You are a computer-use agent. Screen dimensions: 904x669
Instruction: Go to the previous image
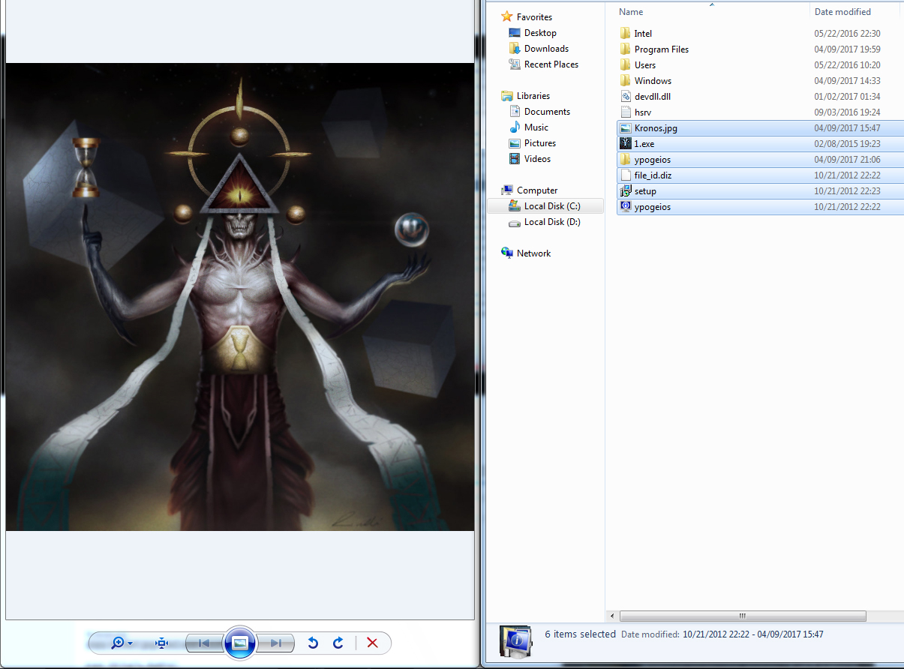[x=203, y=643]
